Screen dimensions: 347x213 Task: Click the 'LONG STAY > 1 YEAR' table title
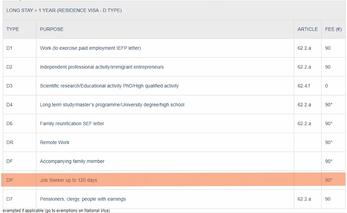(x=64, y=10)
